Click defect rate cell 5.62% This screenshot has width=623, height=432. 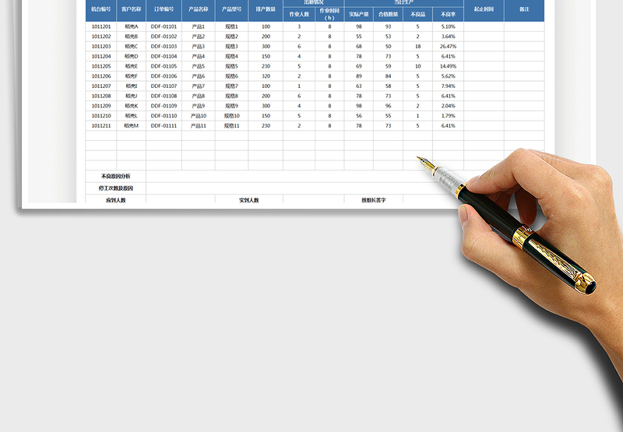click(449, 76)
